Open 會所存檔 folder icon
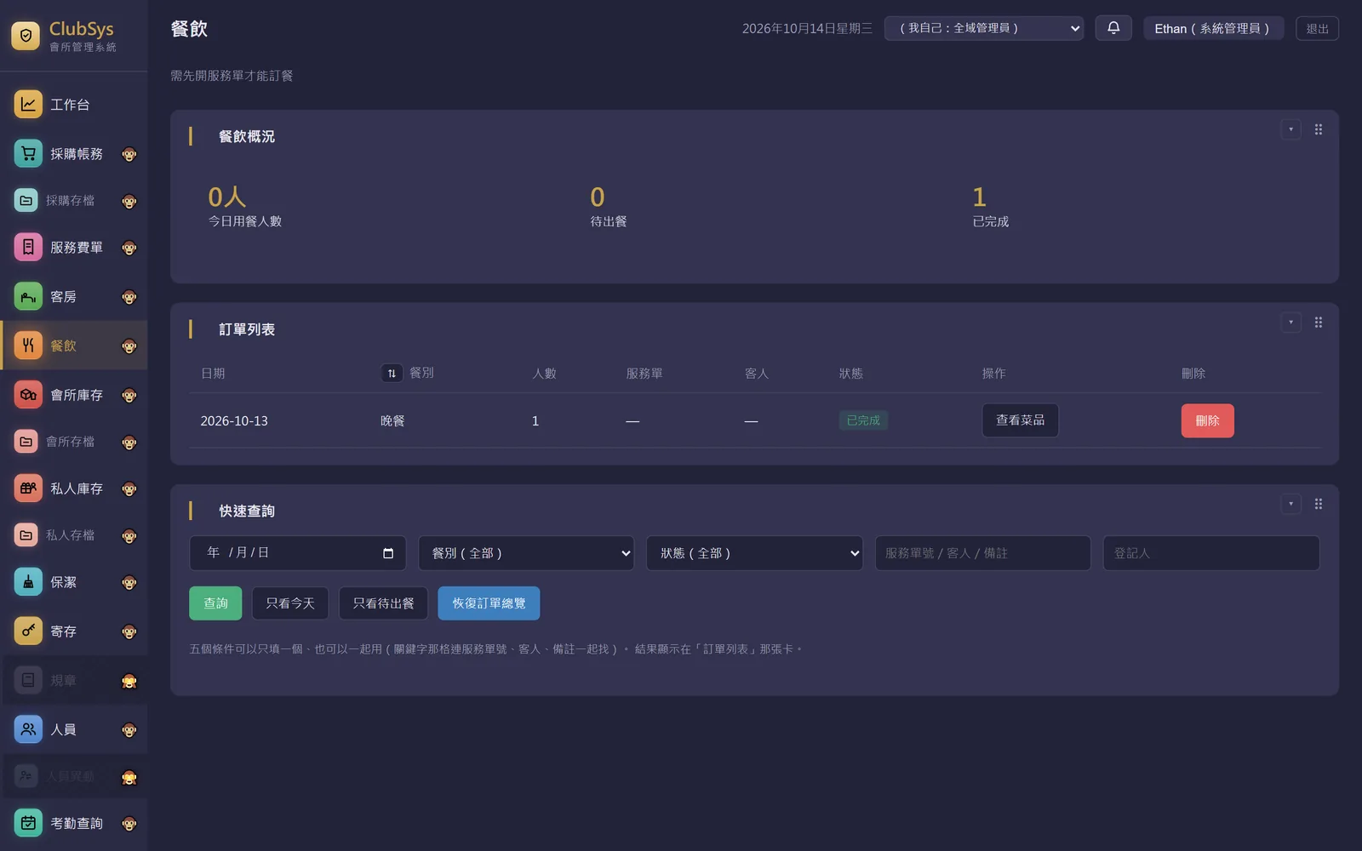The image size is (1362, 851). coord(26,441)
